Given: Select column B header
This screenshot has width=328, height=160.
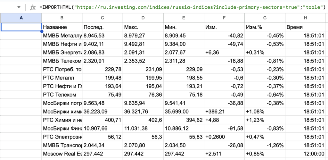Looking at the screenshot, I should tap(62, 18).
